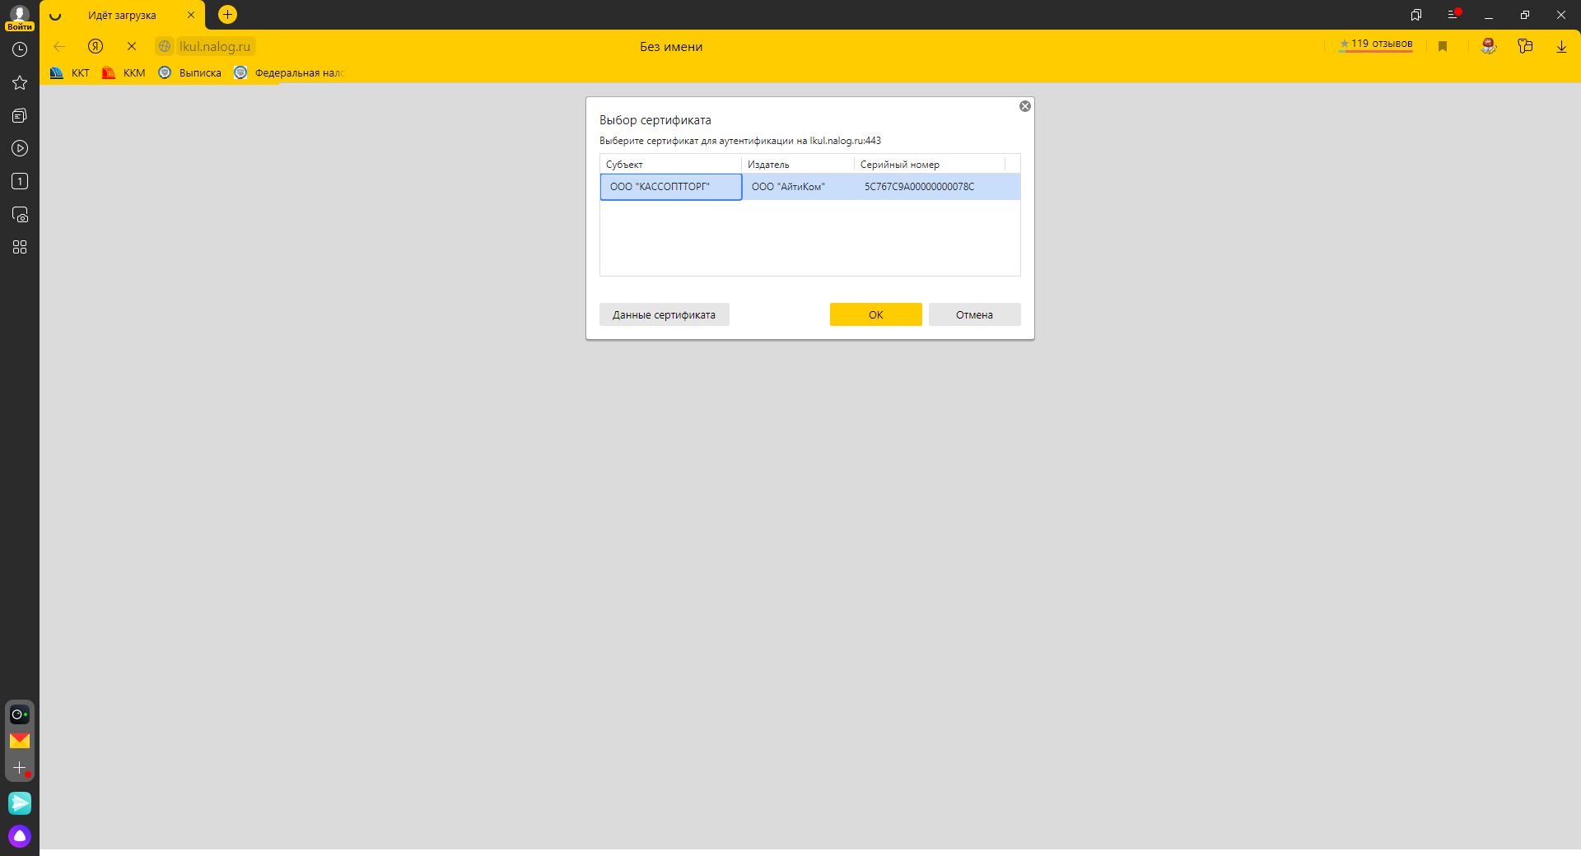This screenshot has height=856, width=1581.
Task: Click Данные сертификата button
Action: 664,314
